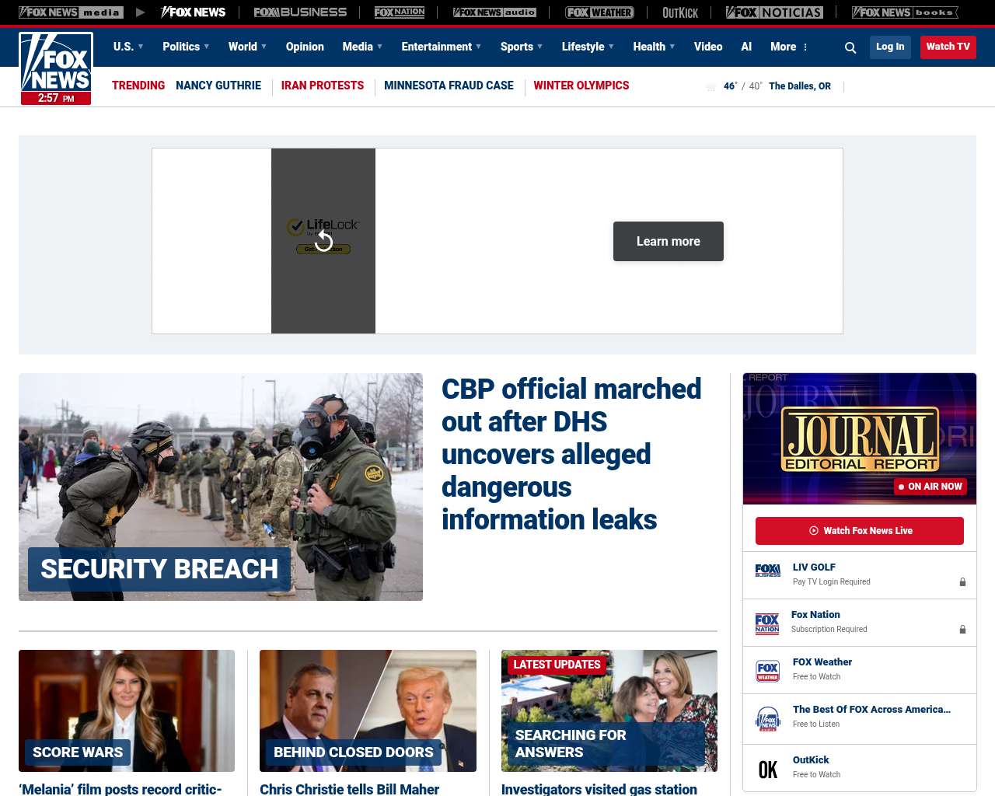This screenshot has width=995, height=796.
Task: Open the OutKick free stream link
Action: pos(811,760)
